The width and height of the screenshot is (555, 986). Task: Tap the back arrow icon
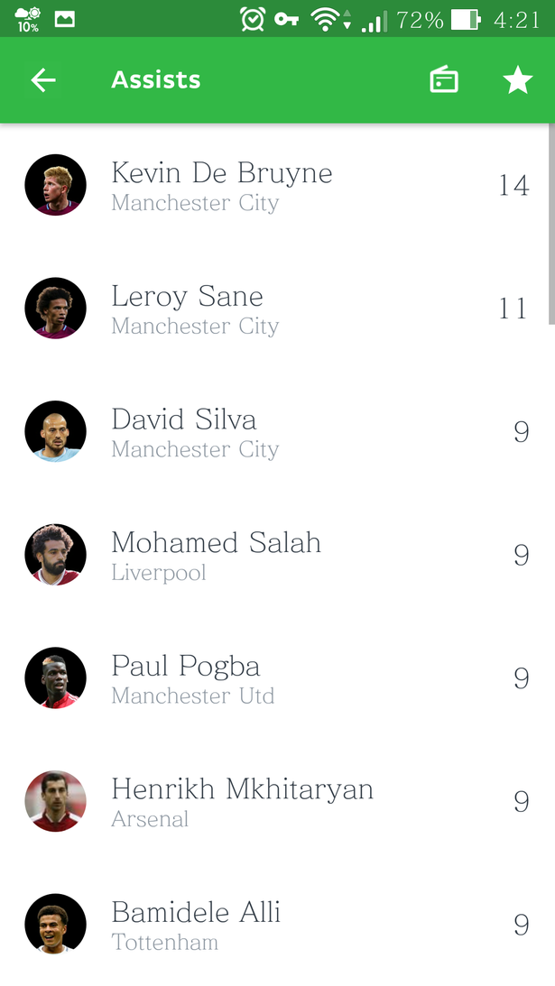(x=42, y=80)
